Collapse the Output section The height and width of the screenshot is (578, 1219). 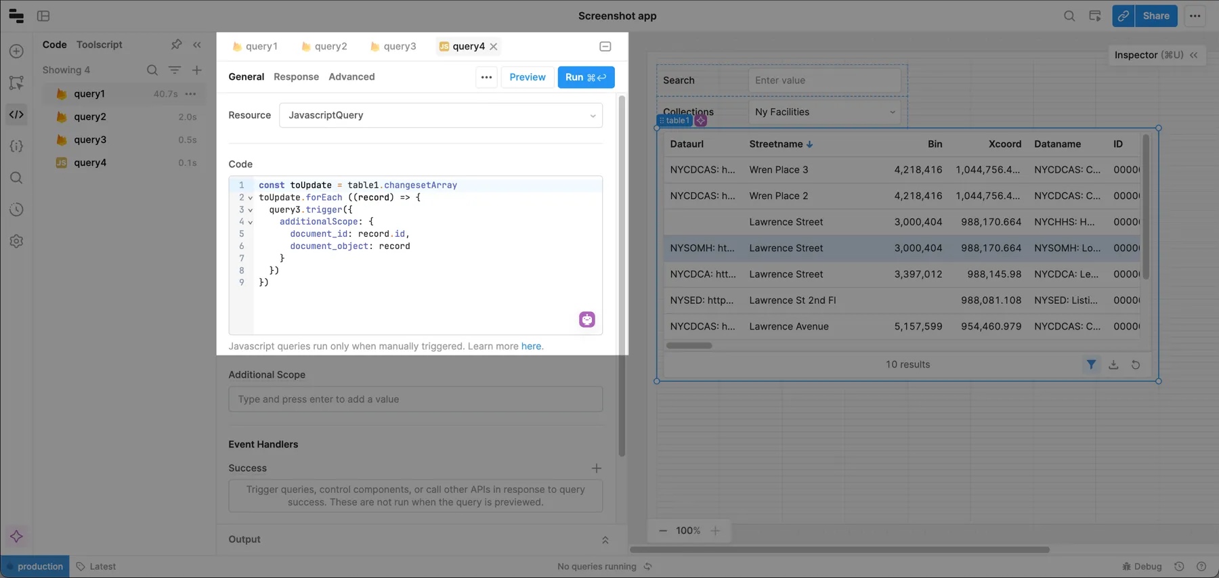tap(605, 540)
